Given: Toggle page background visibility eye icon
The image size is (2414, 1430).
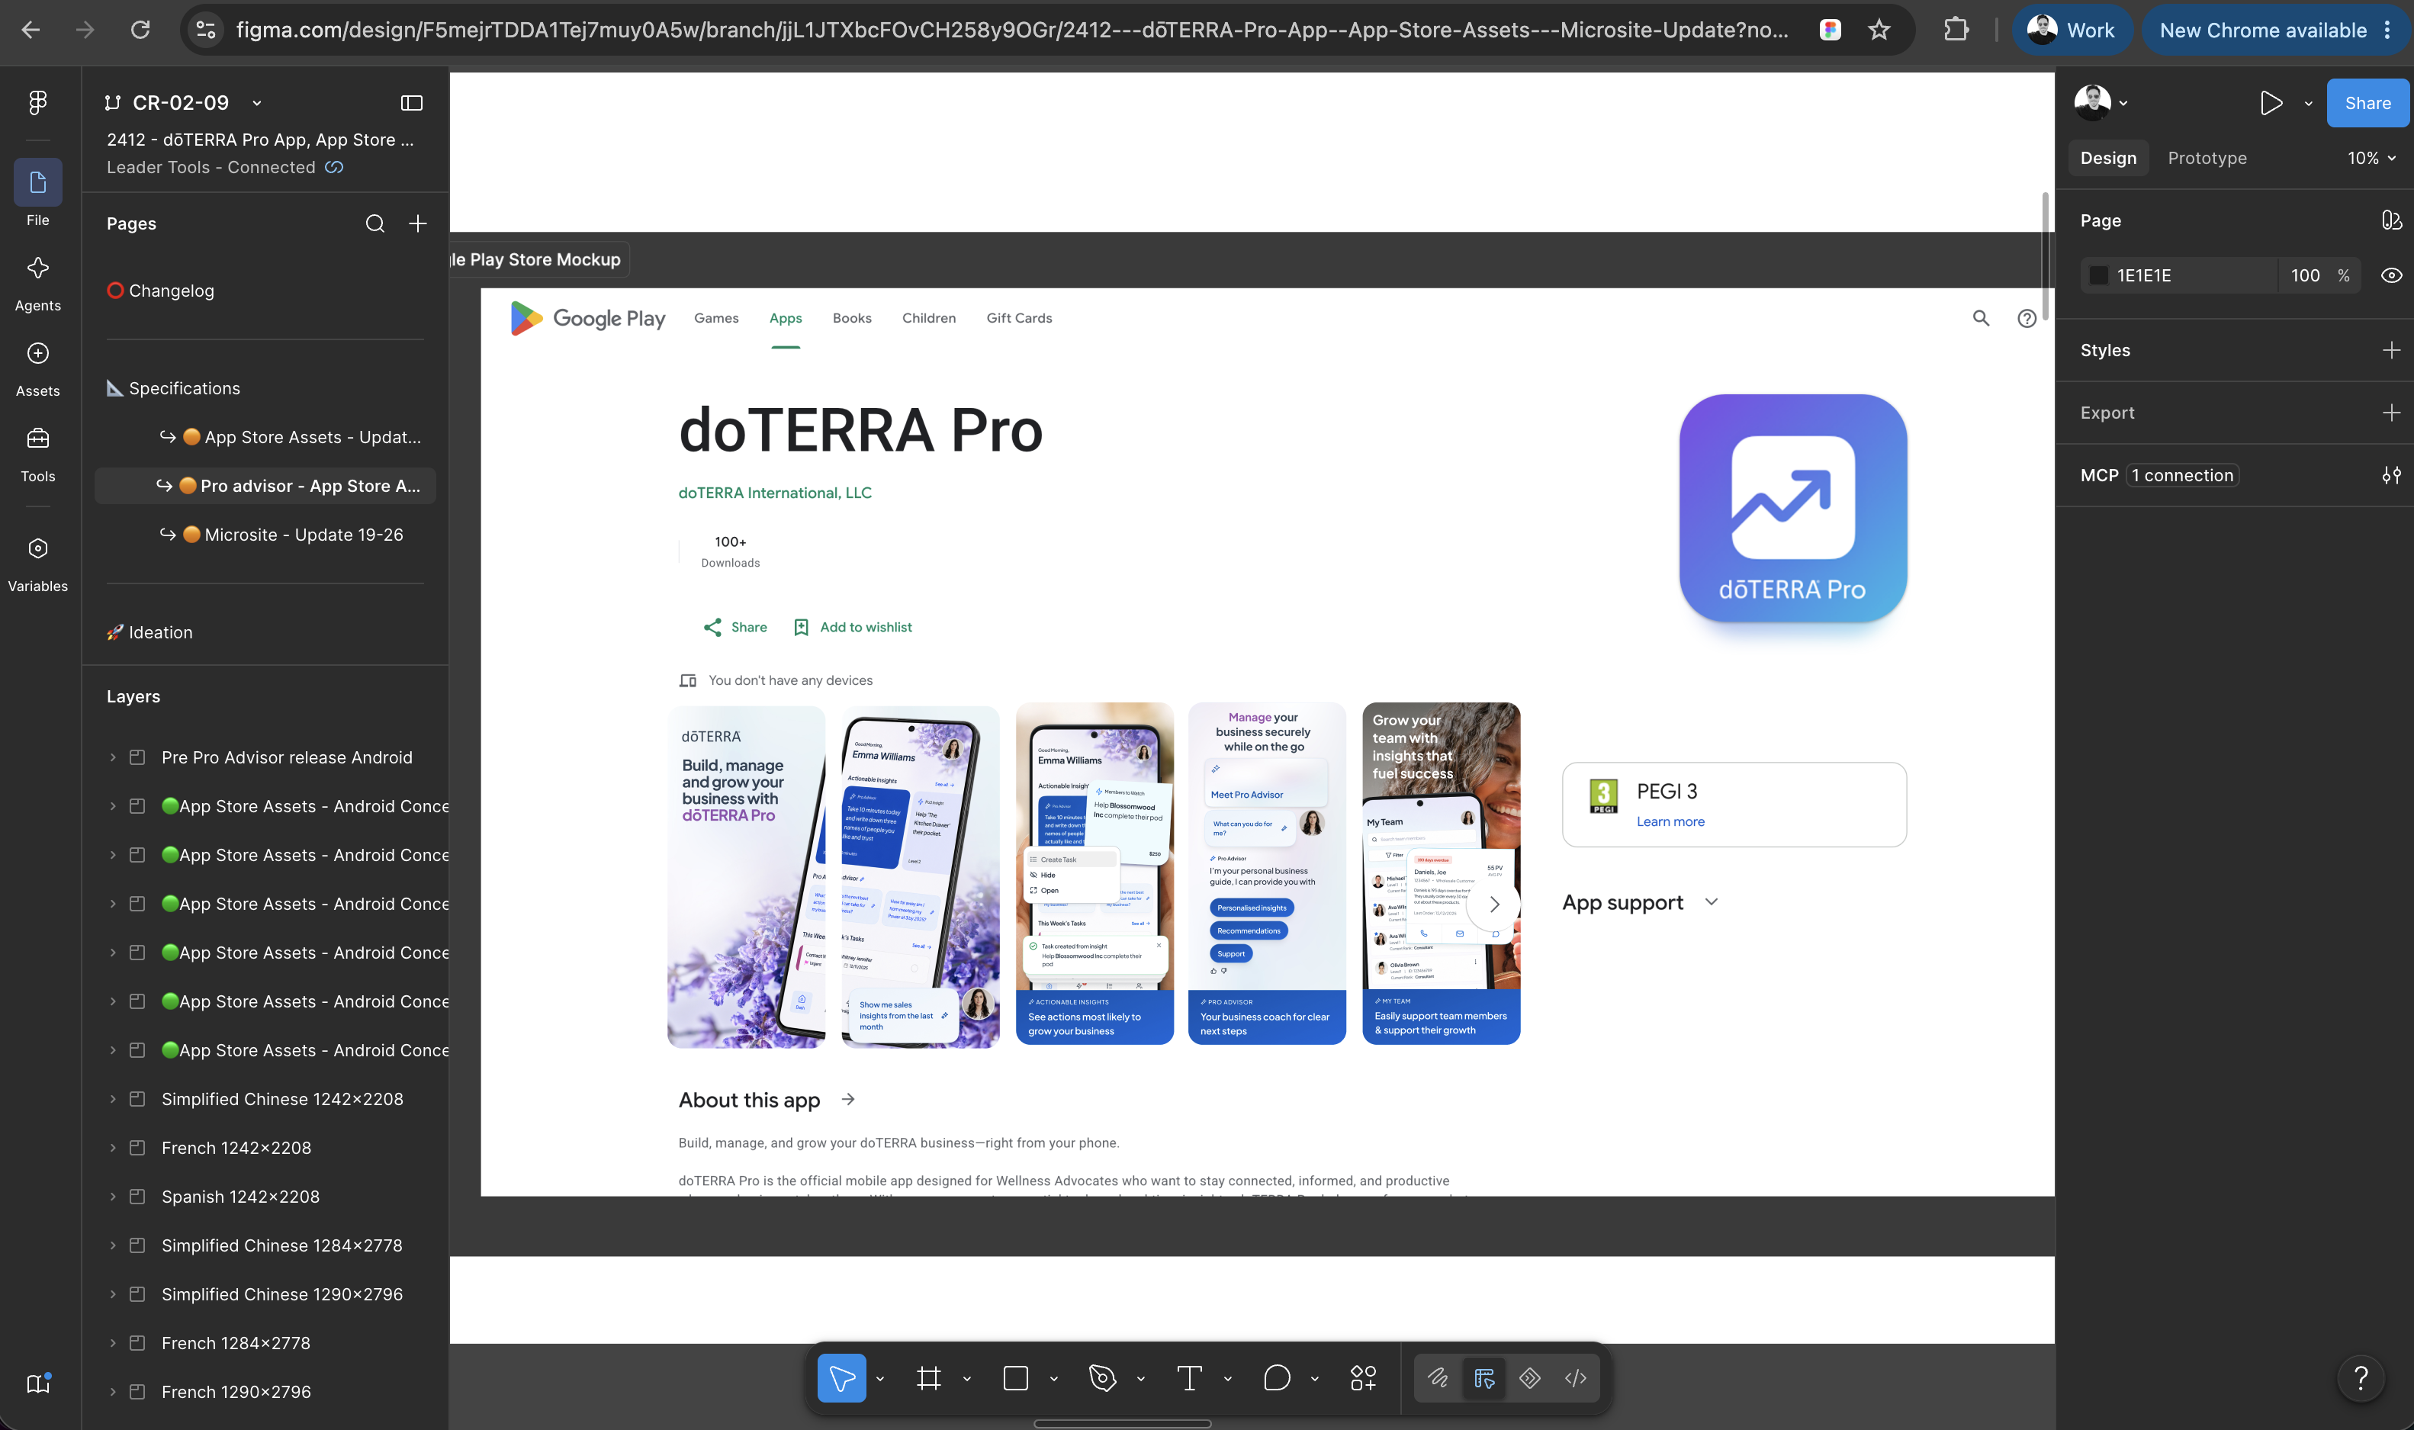Looking at the screenshot, I should [x=2391, y=275].
